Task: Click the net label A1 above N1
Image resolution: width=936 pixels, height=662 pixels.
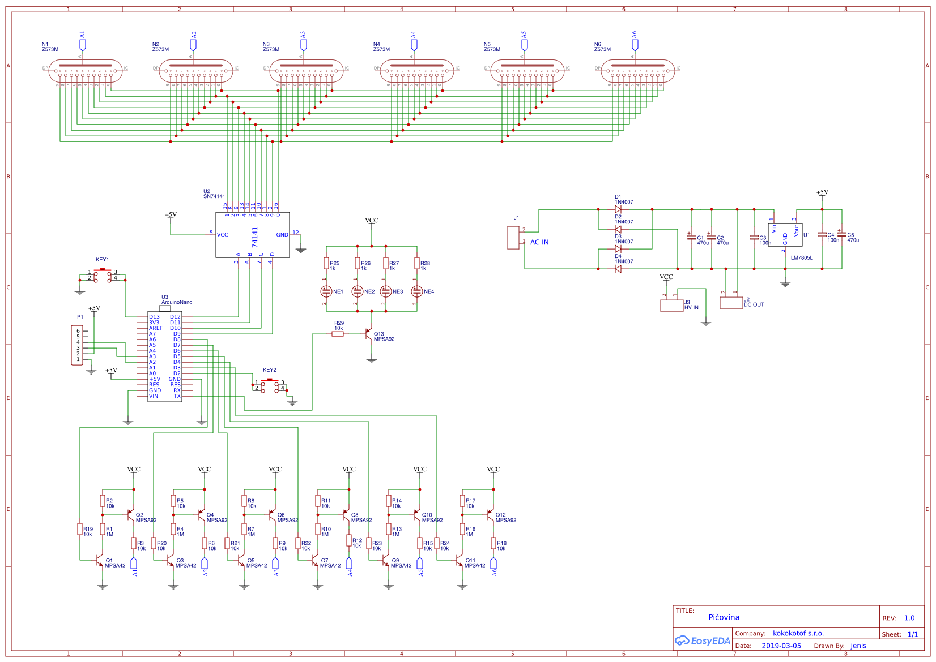Action: 82,38
